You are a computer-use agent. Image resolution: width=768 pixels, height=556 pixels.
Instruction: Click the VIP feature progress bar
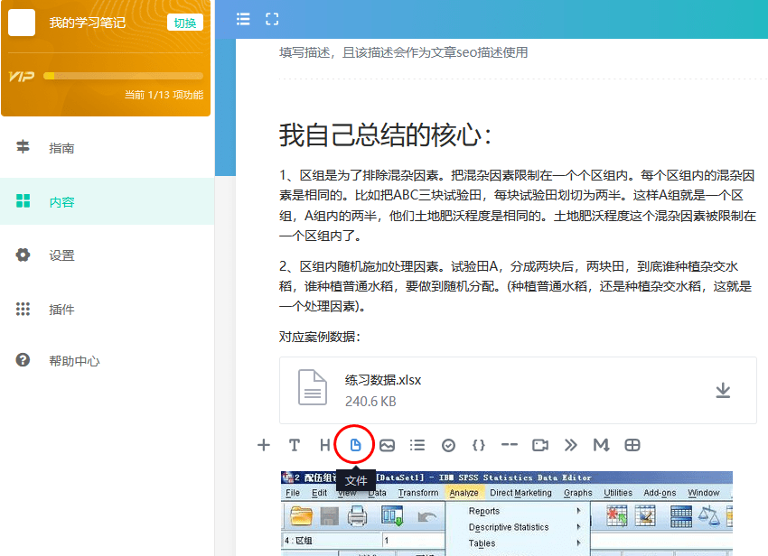click(126, 75)
